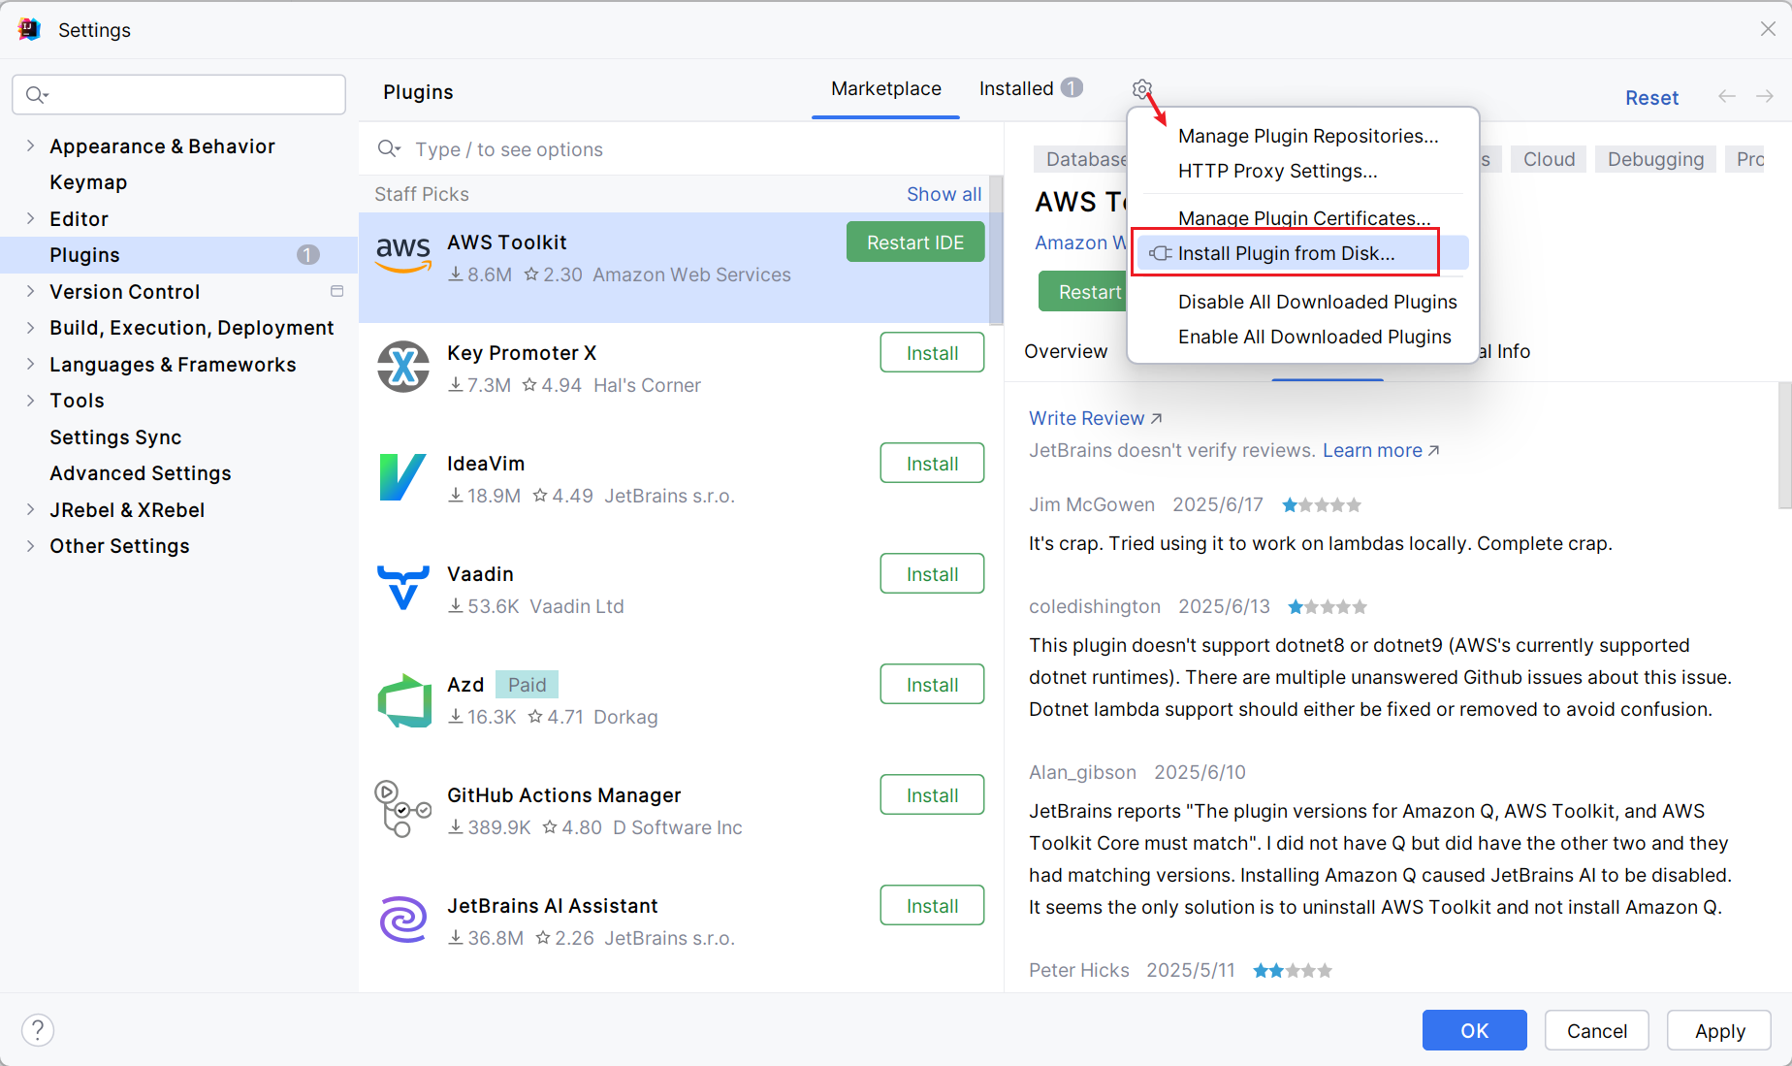
Task: Click the OK button
Action: coord(1474,1030)
